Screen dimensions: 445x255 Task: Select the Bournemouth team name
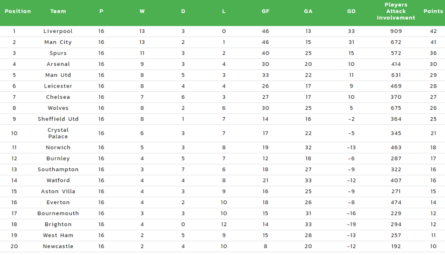click(58, 213)
